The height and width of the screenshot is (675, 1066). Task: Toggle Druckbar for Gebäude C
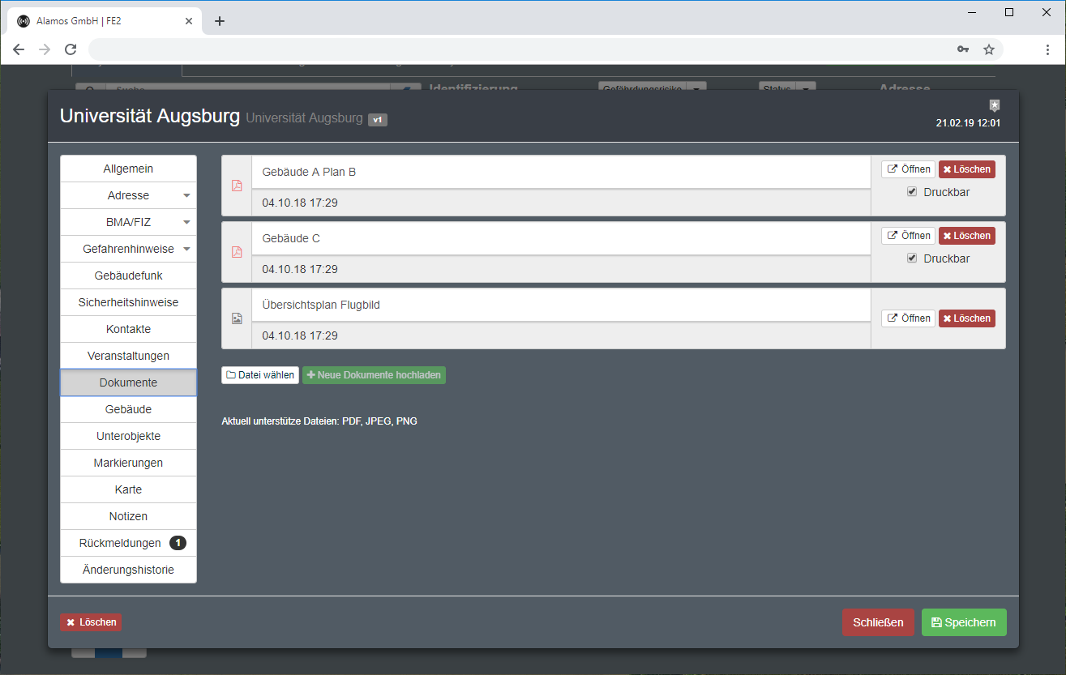(x=912, y=258)
